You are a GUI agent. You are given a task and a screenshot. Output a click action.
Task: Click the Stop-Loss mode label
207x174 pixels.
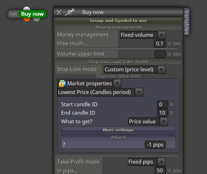pyautogui.click(x=77, y=69)
